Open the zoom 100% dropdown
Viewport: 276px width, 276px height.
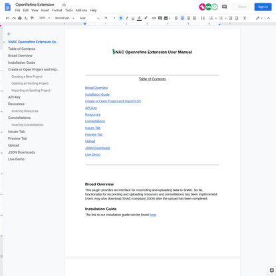tap(45, 18)
